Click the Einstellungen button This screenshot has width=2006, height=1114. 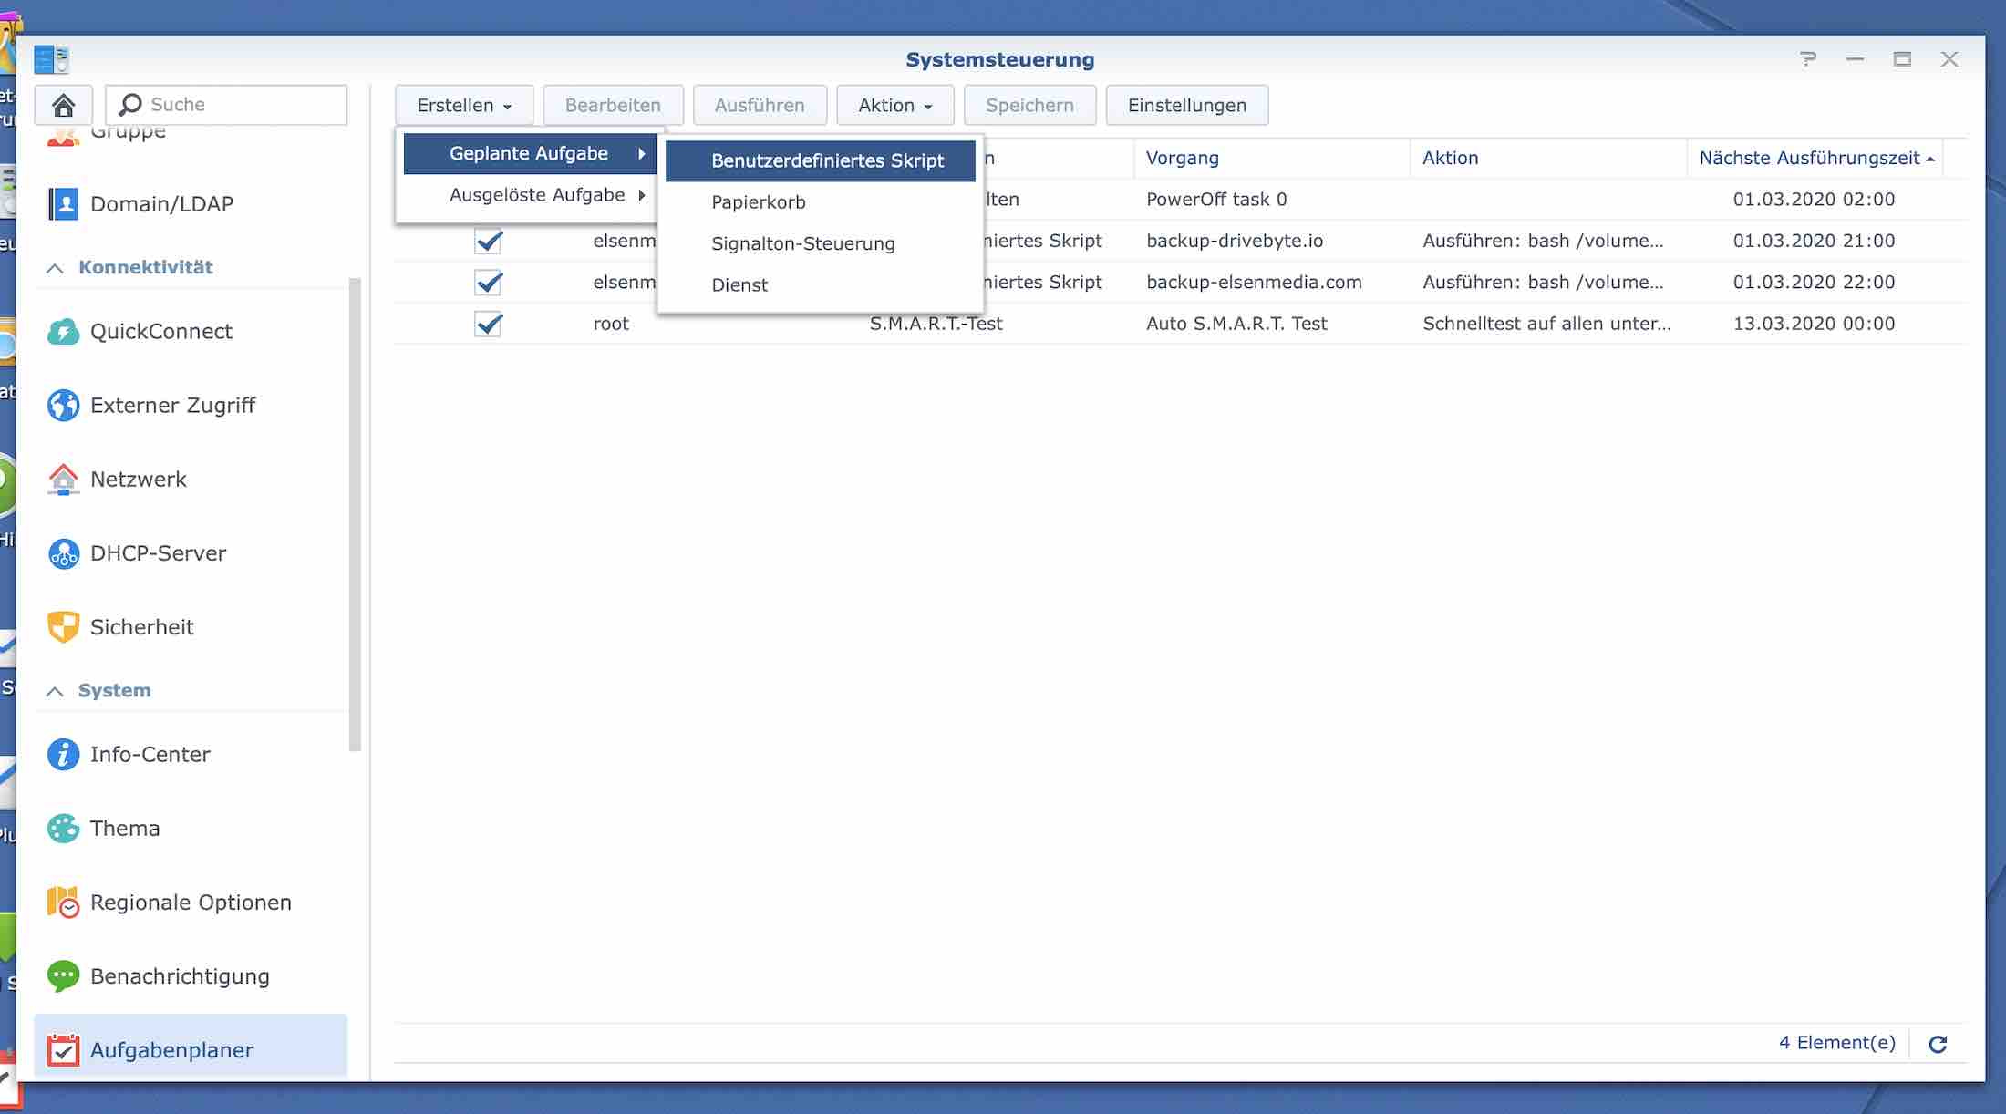[1186, 106]
